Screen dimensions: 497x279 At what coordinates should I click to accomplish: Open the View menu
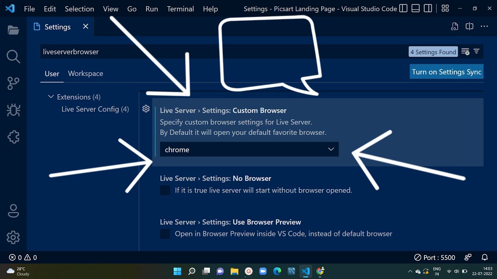tap(111, 9)
